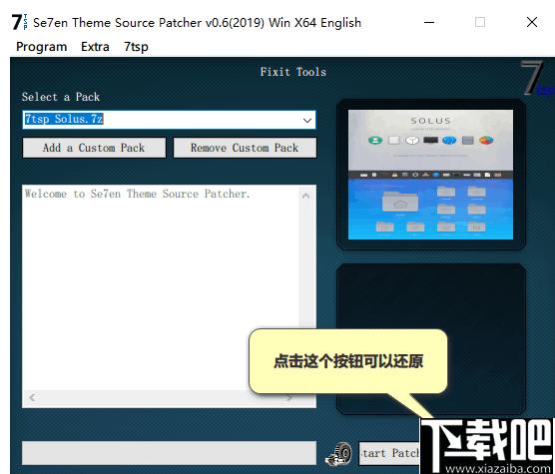
Task: Open the Extra menu
Action: point(95,47)
